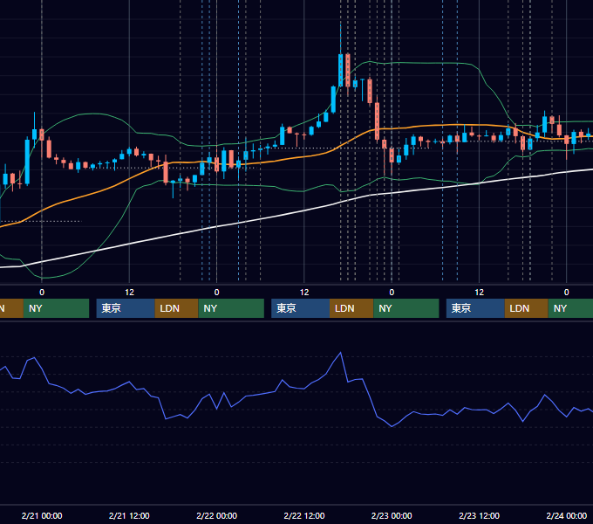Click the 2/22 00:00 date label

[x=216, y=515]
